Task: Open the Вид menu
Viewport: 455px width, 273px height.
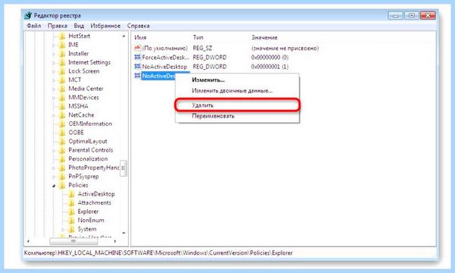Action: [x=79, y=26]
